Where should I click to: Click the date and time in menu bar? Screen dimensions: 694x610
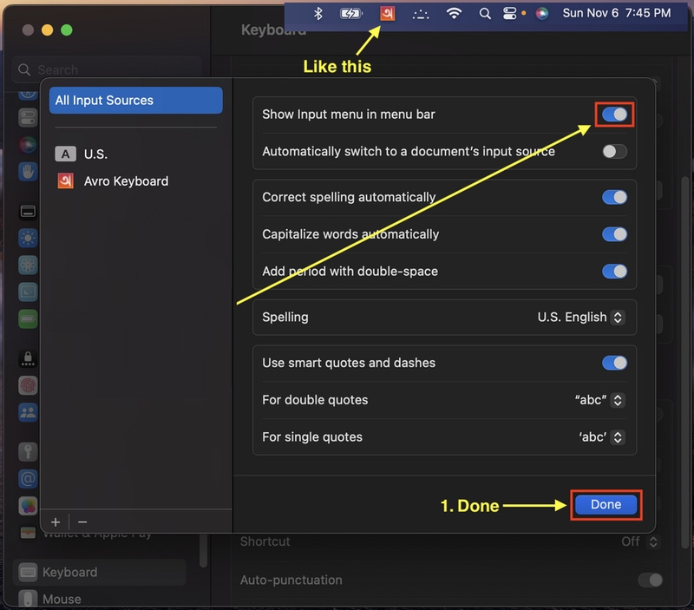click(x=617, y=13)
